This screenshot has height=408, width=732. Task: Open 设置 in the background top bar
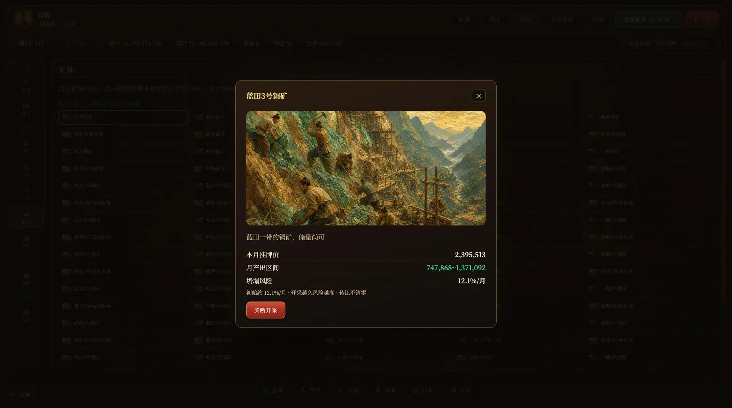(464, 19)
